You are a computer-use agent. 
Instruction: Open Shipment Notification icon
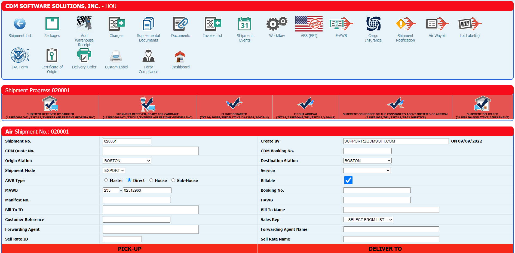[406, 24]
